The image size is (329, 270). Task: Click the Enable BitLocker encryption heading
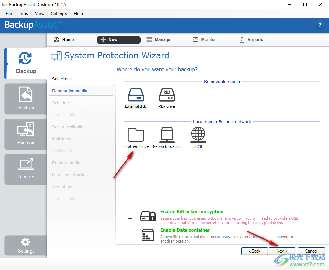pyautogui.click(x=192, y=211)
